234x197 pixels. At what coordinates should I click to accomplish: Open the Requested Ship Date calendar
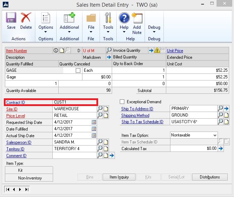pyautogui.click(x=94, y=122)
